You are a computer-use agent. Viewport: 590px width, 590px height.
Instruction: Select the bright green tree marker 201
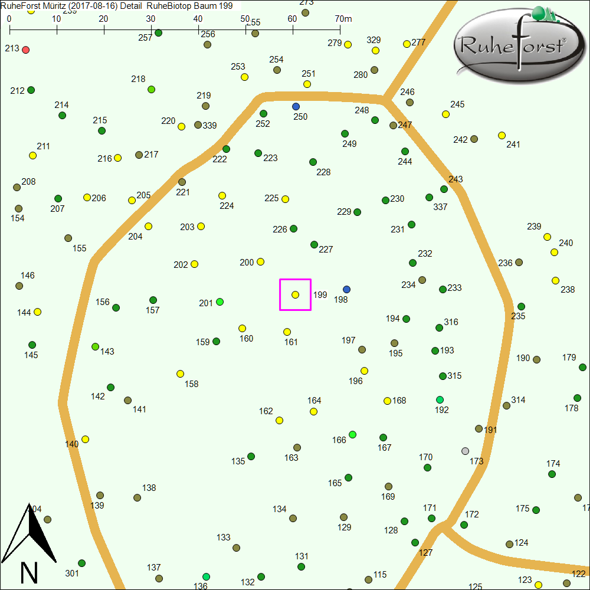point(220,301)
